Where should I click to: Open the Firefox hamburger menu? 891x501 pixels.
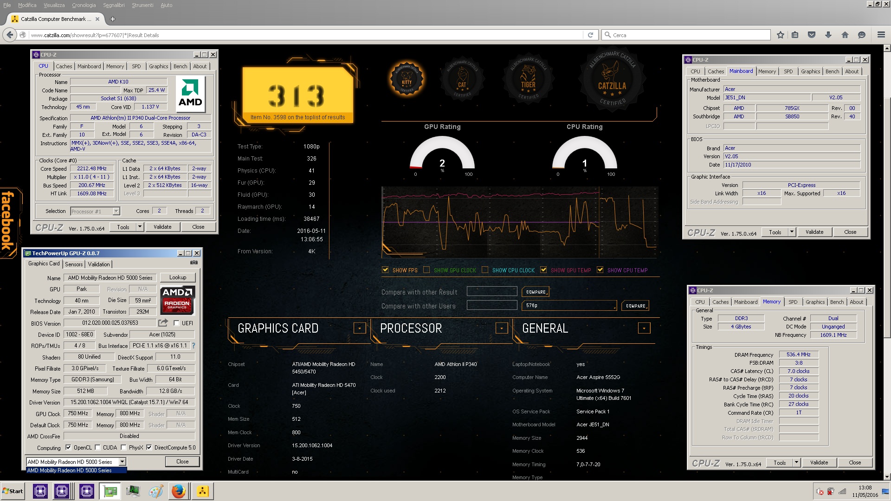(881, 35)
